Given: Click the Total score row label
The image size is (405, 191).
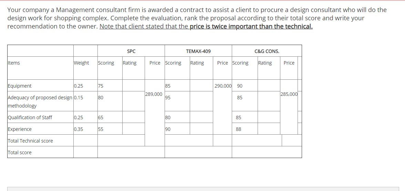Looking at the screenshot, I should point(20,152).
